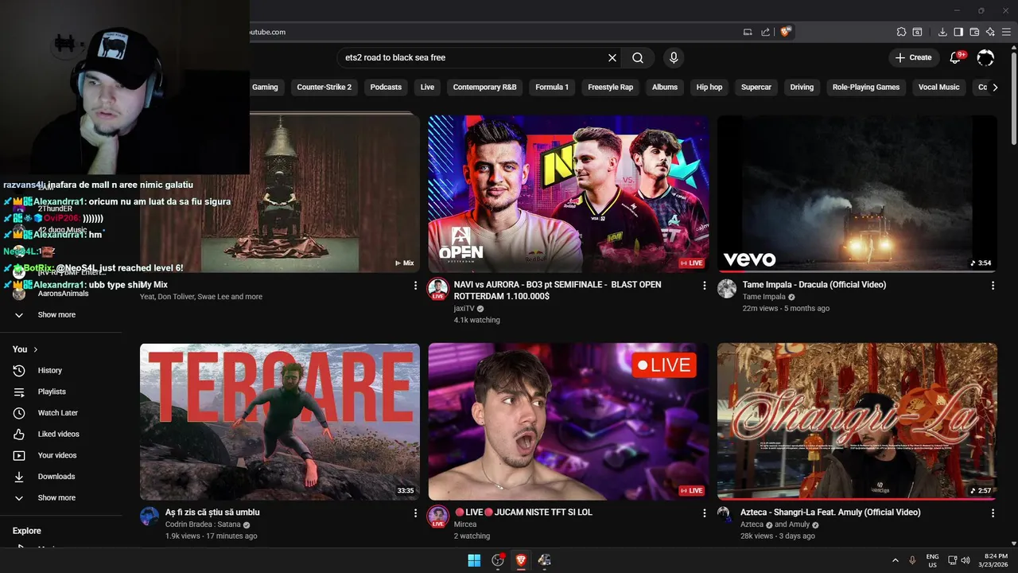Image resolution: width=1018 pixels, height=573 pixels.
Task: Select the Driving chip
Action: (802, 87)
